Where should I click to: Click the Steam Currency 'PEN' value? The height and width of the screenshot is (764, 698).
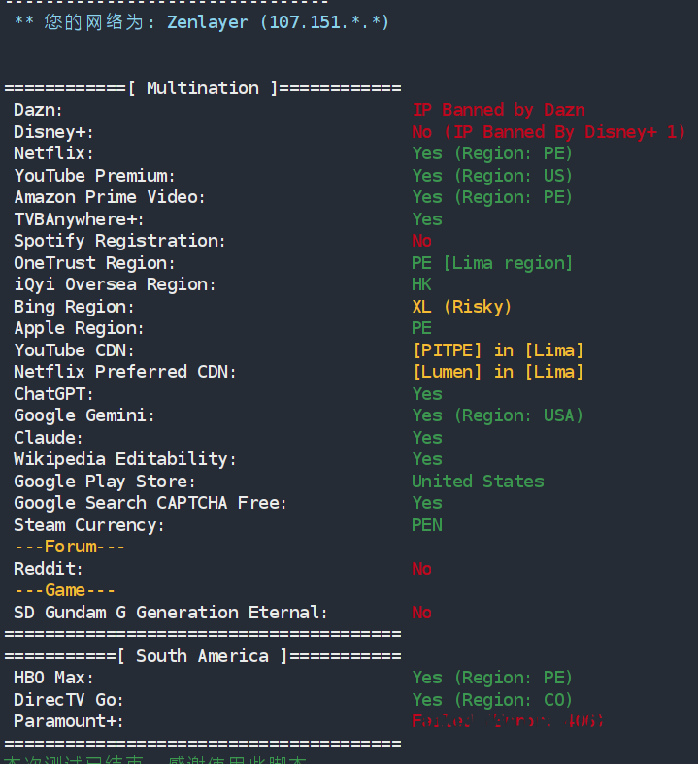point(426,525)
